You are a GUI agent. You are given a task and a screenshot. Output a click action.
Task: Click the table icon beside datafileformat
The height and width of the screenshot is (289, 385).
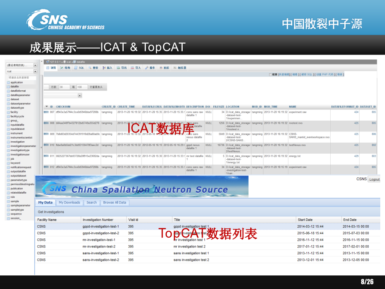point(9,91)
